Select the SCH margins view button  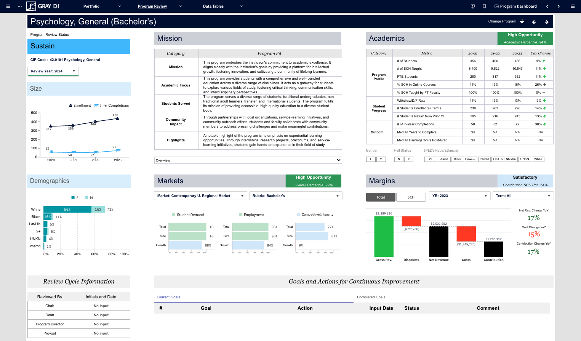click(x=411, y=197)
